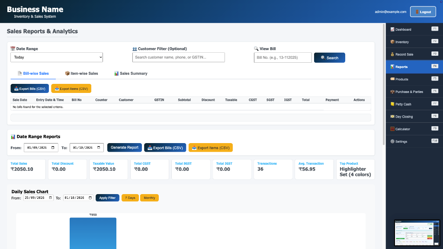
Task: Click the page vertical scrollbar
Action: (384, 85)
